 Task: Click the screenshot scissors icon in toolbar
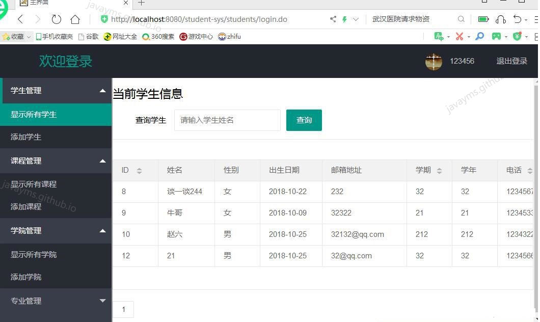[459, 36]
